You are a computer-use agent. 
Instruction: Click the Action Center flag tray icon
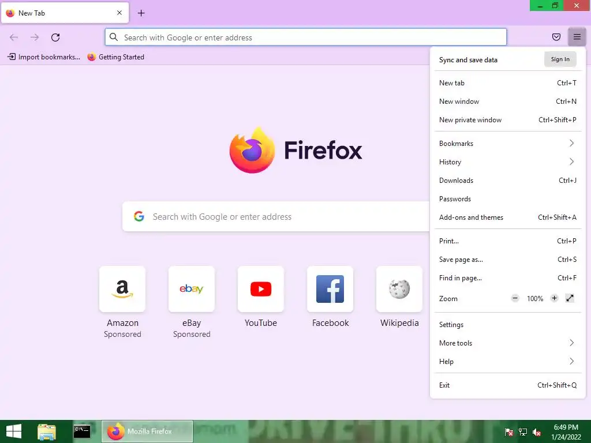pos(508,432)
